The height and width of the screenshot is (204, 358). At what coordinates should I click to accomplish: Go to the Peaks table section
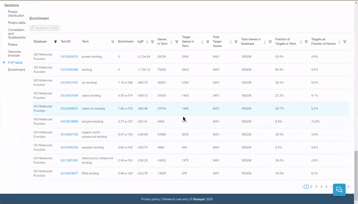(17, 22)
